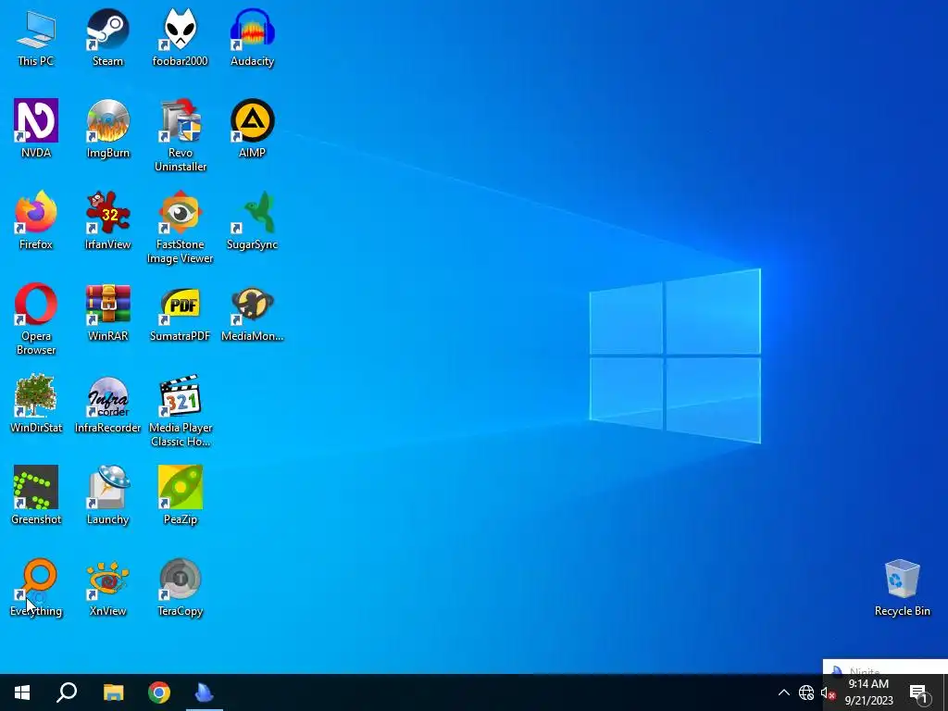
Task: Select FastStone Image Viewer shortcut
Action: tap(181, 228)
